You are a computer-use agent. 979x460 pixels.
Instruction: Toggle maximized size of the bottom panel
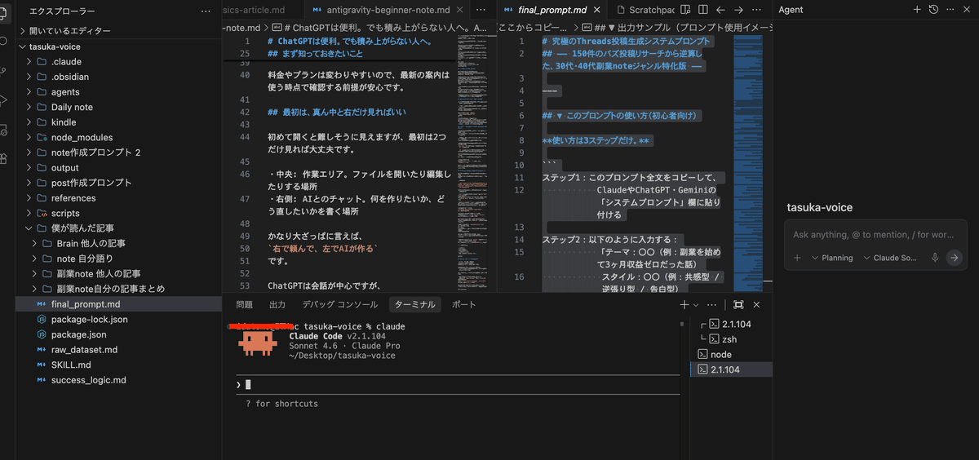click(738, 304)
